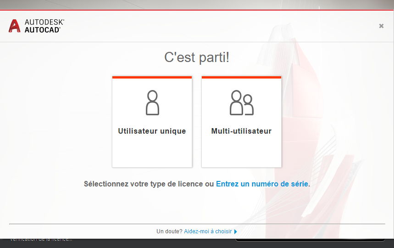Close the AutoCAD licensing dialog
The height and width of the screenshot is (248, 394).
tap(381, 26)
